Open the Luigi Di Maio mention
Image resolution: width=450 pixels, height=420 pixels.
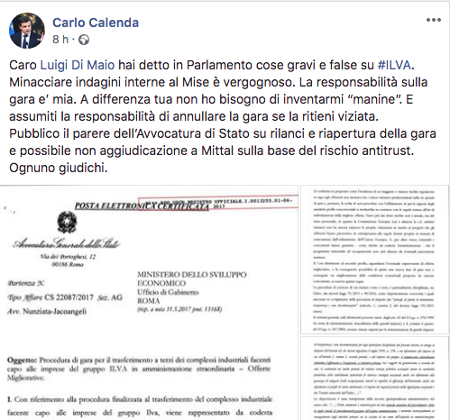tap(78, 65)
